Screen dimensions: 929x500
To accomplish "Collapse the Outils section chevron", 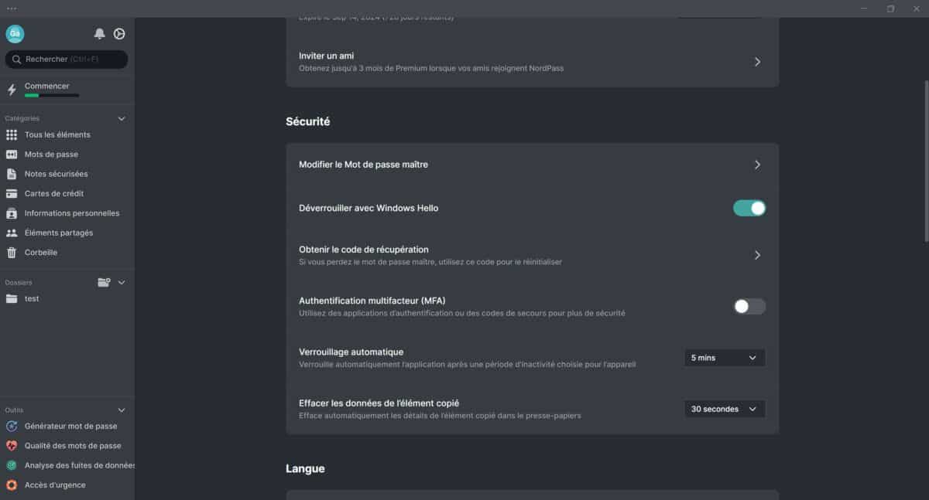I will 121,410.
